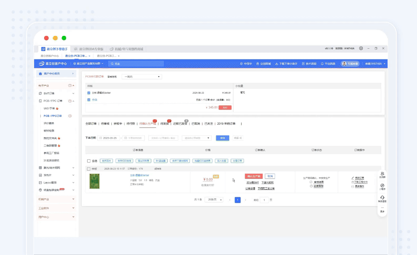Switch to the 全部订单 tab
The width and height of the screenshot is (417, 255).
91,124
